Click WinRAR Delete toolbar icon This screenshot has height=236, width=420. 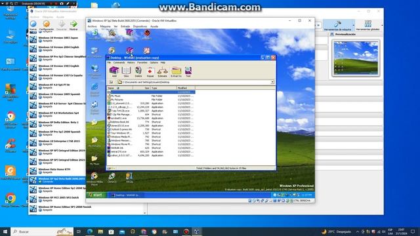[x=138, y=71]
